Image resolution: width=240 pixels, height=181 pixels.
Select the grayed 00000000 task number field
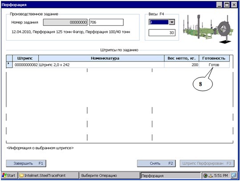(x=65, y=22)
